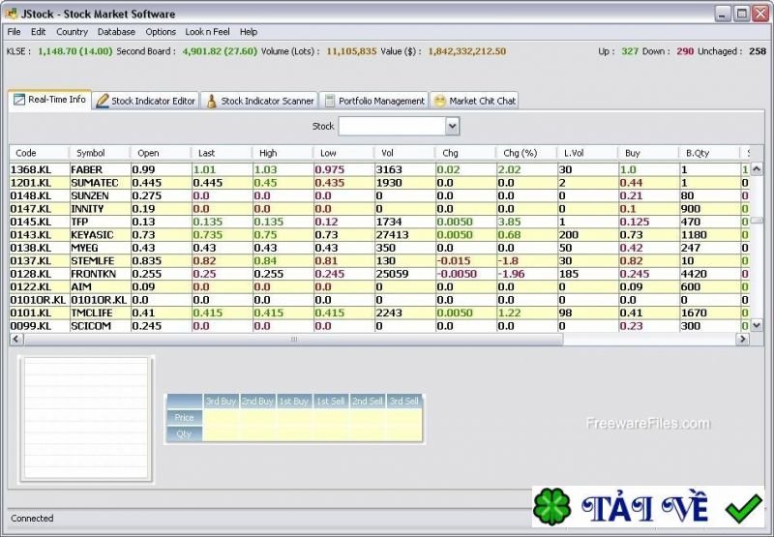Click the Connected status bar text
The height and width of the screenshot is (537, 774).
(32, 519)
